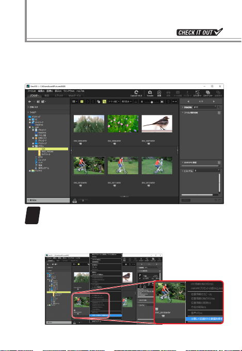This screenshot has height=351, width=242.
Task: Click the slideshow icon in top toolbar
Action: (x=208, y=93)
